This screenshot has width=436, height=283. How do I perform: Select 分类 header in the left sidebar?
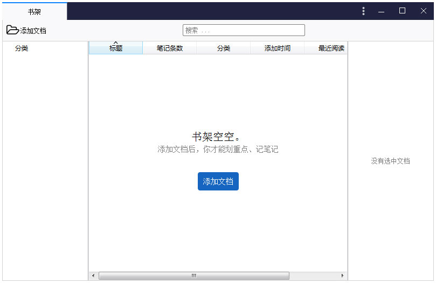[x=22, y=48]
